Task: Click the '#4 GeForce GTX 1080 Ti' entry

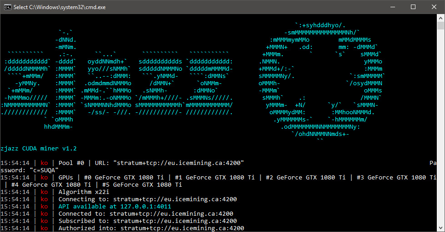Action: (51, 185)
